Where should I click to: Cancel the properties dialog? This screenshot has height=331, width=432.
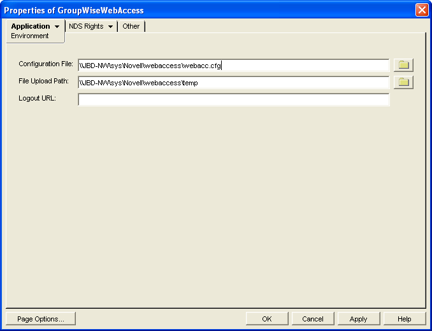coord(313,319)
